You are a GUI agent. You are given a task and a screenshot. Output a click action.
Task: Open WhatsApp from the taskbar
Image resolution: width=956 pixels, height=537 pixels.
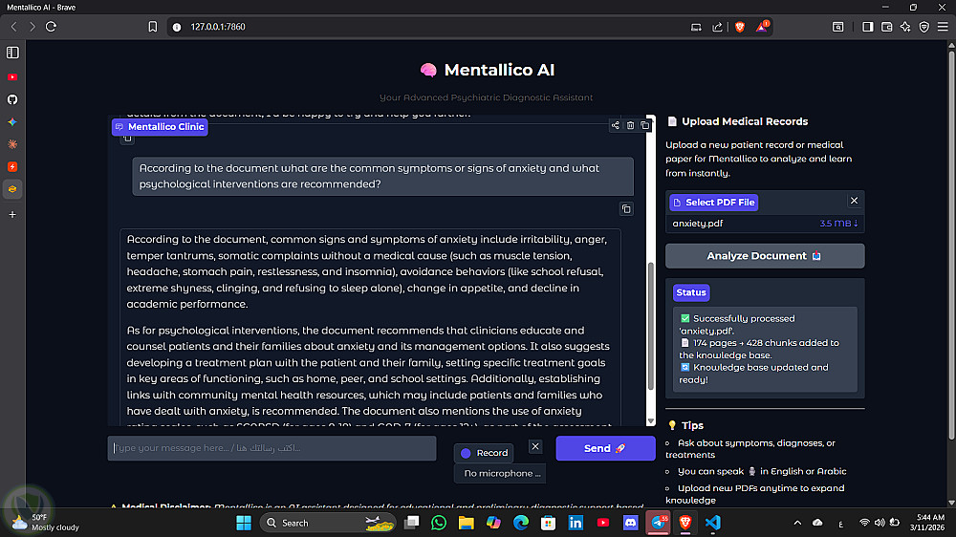(x=439, y=523)
